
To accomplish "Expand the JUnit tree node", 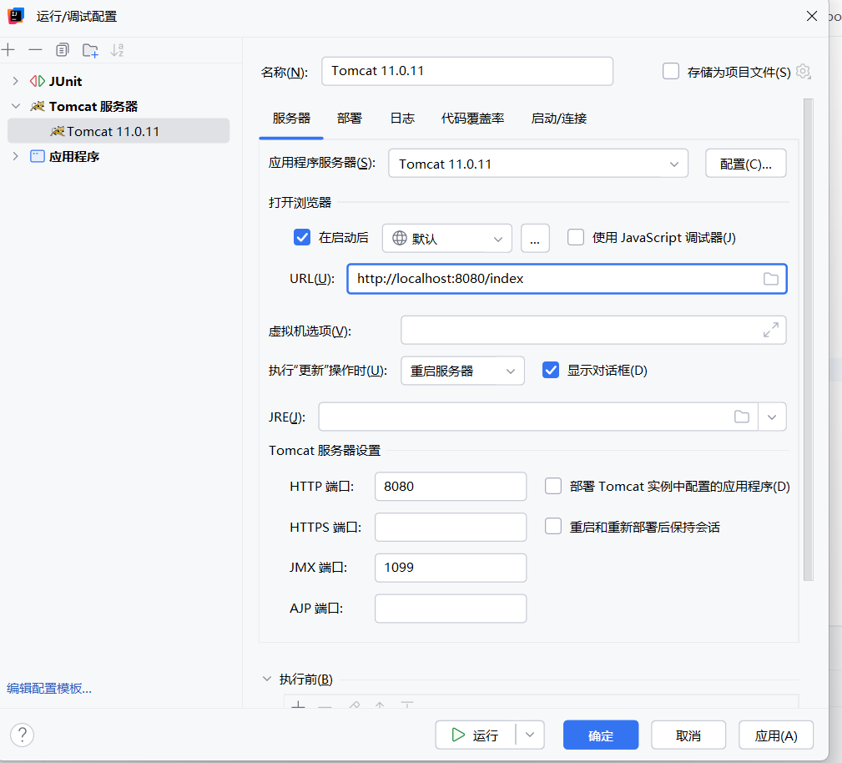I will [x=16, y=81].
